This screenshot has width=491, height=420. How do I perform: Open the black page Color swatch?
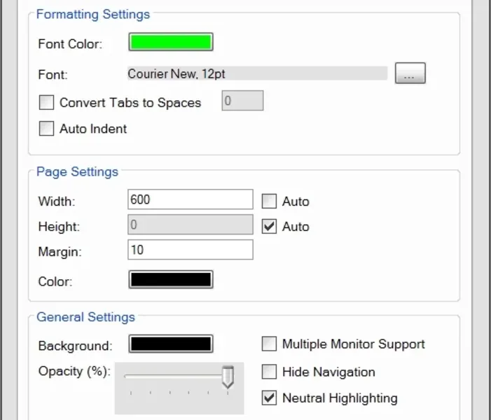point(170,280)
